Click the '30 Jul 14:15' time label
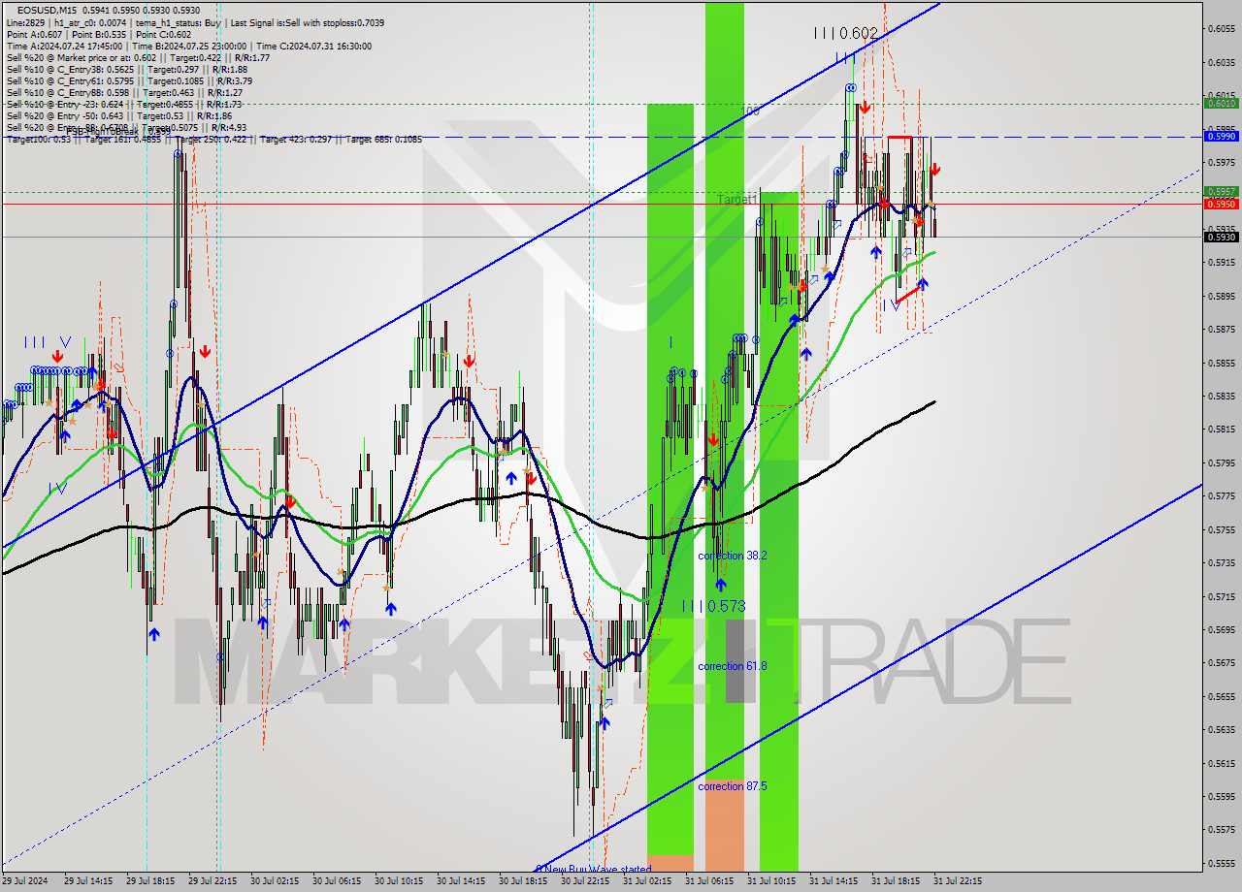 463,881
